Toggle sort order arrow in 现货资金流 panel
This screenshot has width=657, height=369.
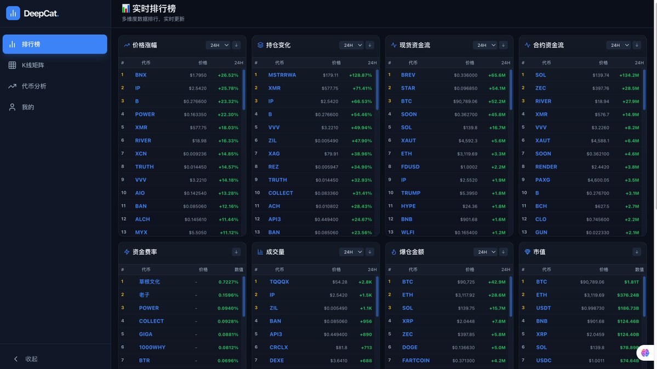click(503, 45)
